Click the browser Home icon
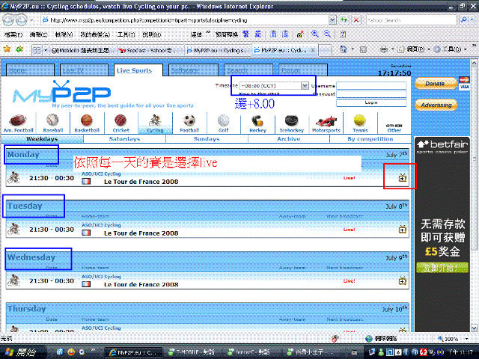Image resolution: width=479 pixels, height=359 pixels. click(344, 49)
